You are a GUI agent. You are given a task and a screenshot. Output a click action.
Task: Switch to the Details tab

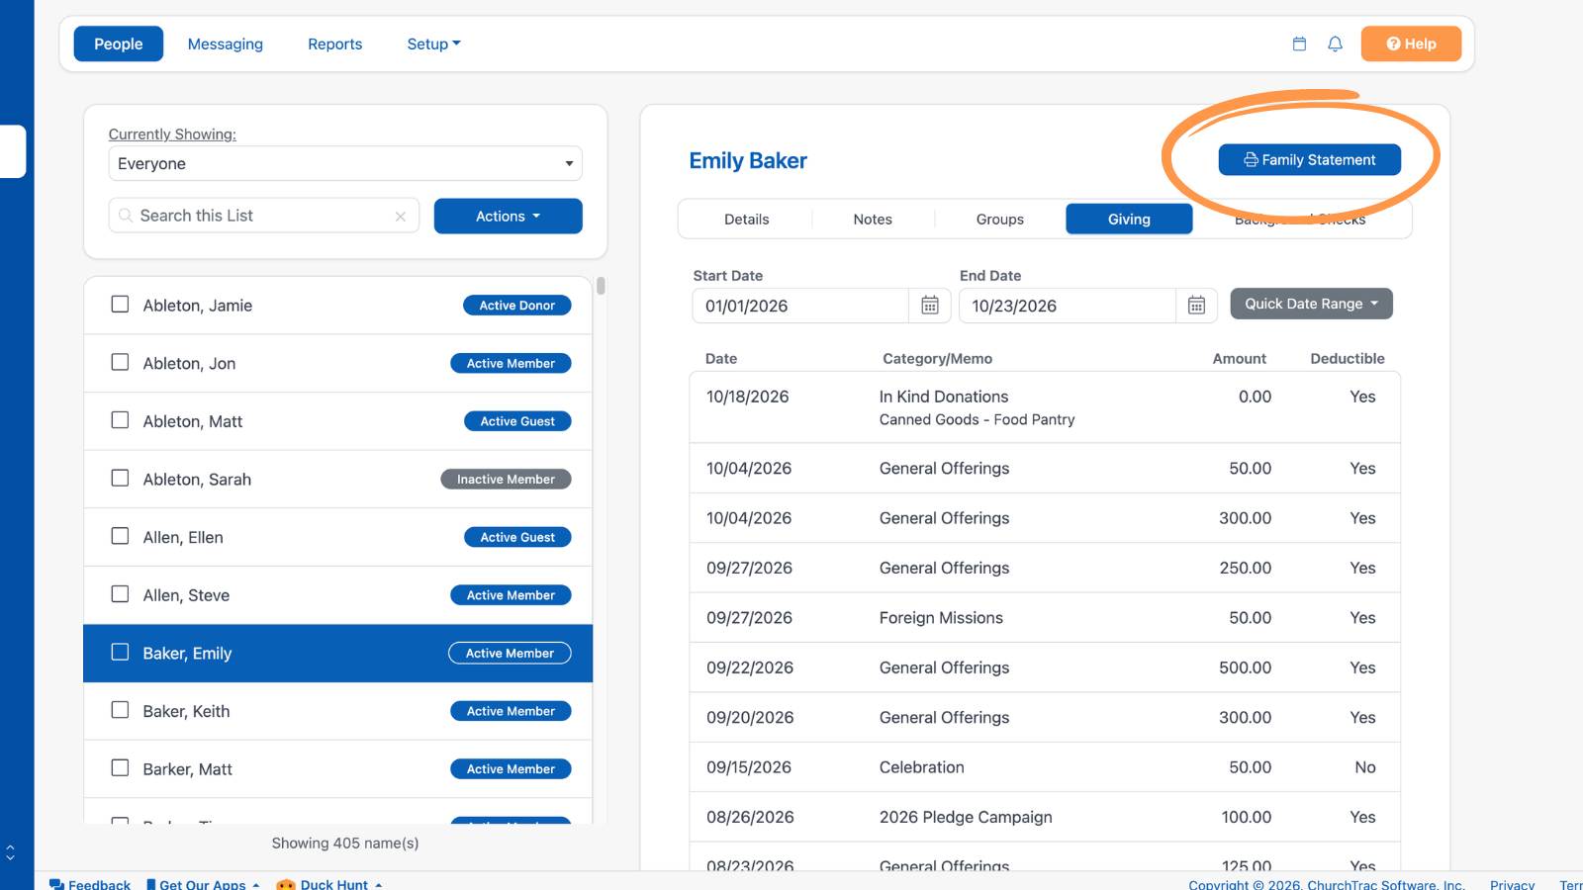point(746,220)
